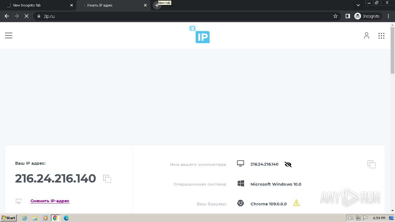Open the services grid icon
395x222 pixels.
click(x=381, y=36)
